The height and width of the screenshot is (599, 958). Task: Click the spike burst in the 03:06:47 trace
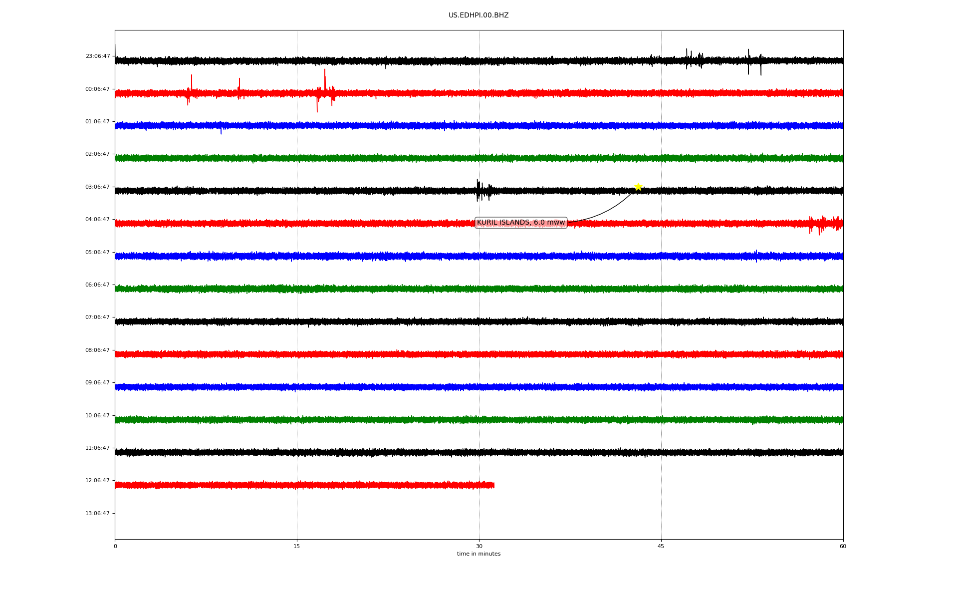[483, 191]
